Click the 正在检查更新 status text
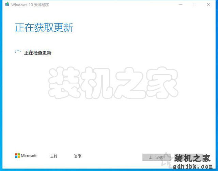Image resolution: width=218 pixels, height=171 pixels. tap(38, 53)
